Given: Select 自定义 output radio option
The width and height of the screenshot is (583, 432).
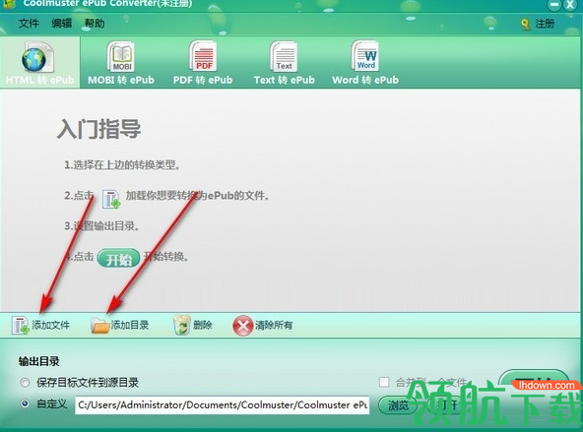Looking at the screenshot, I should tap(25, 403).
